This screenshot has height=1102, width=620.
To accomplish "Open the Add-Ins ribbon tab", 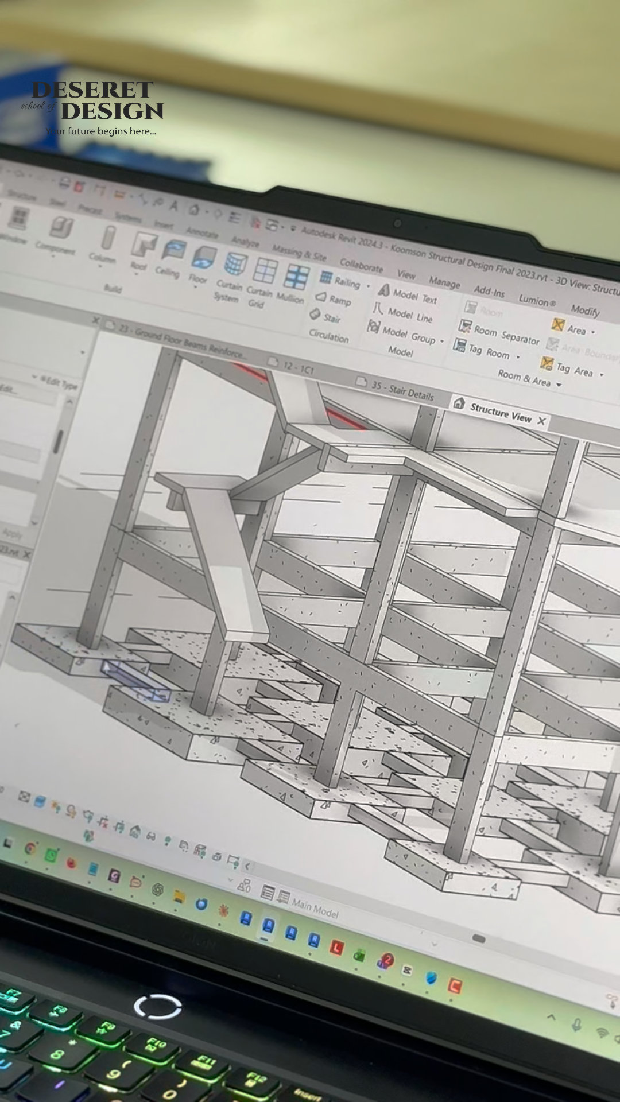I will [x=489, y=291].
